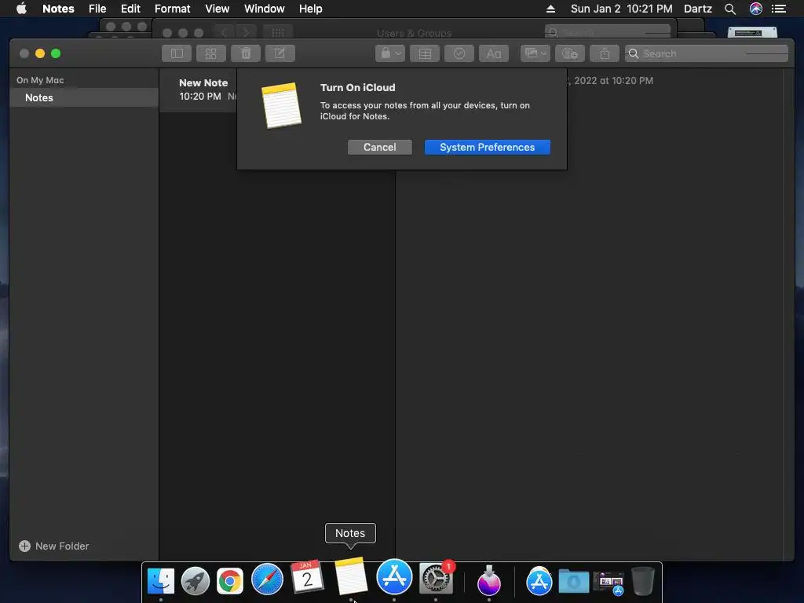804x603 pixels.
Task: Launch Safari from the Dock
Action: pos(267,579)
